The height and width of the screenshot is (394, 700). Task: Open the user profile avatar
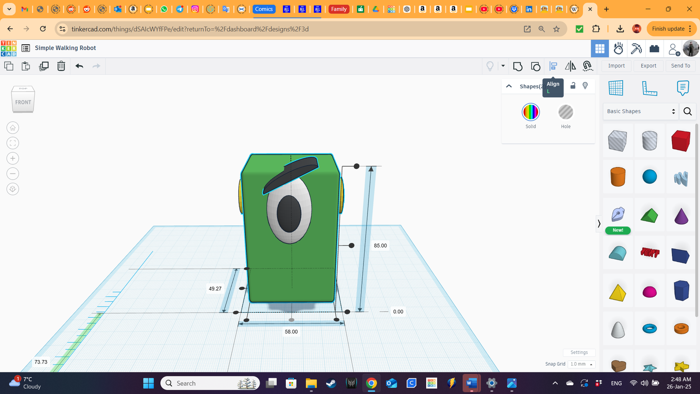pos(691,49)
